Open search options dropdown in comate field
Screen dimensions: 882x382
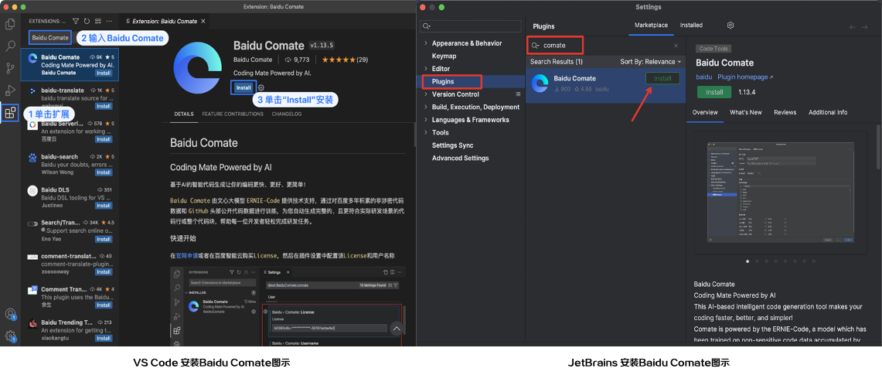(x=536, y=45)
